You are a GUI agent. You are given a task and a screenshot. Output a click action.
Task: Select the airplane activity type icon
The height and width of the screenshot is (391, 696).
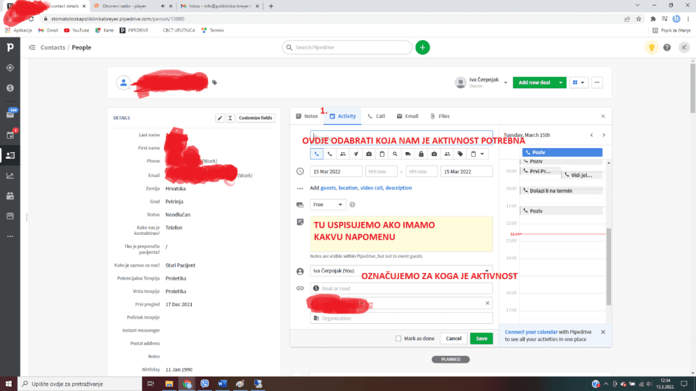coord(356,154)
